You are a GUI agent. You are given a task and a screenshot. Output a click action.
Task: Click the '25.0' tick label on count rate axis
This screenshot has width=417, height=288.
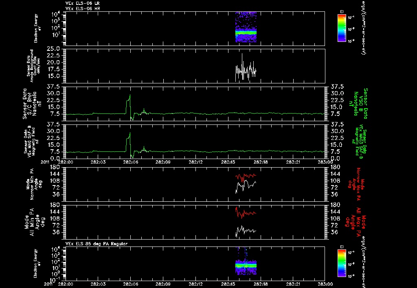pos(53,49)
